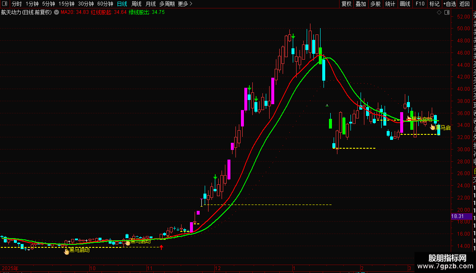Select the 周线 weekly chart tab

[136, 4]
